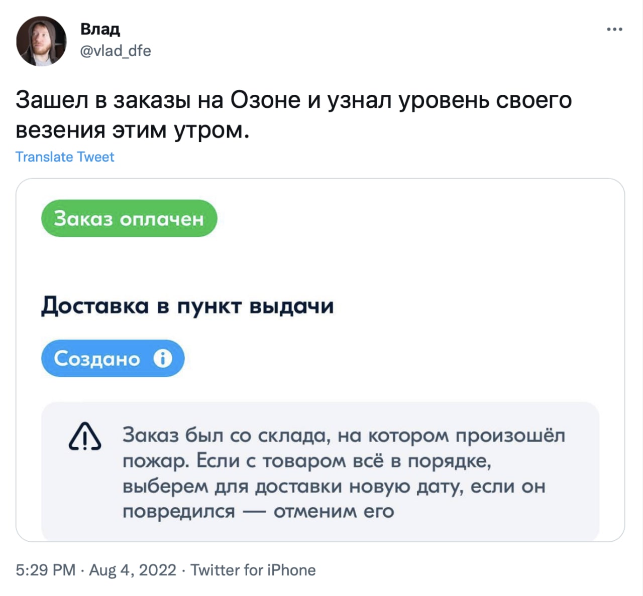643x596 pixels.
Task: Click the info icon on Создано badge
Action: (163, 358)
